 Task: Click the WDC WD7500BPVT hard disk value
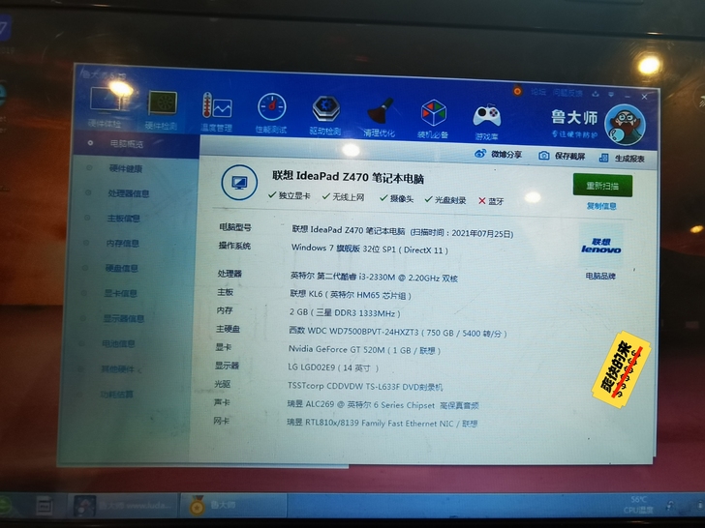[397, 333]
